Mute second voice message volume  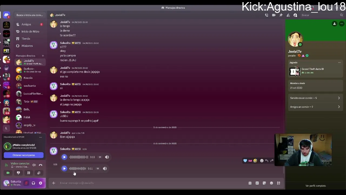point(105,168)
